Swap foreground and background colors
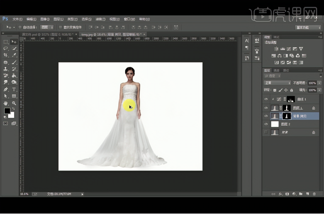324x214 pixels. (x=13, y=109)
